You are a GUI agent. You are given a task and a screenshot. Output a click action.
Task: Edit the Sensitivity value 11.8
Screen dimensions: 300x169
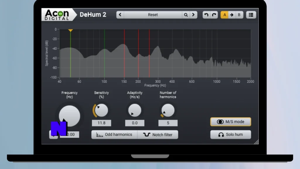[101, 123]
